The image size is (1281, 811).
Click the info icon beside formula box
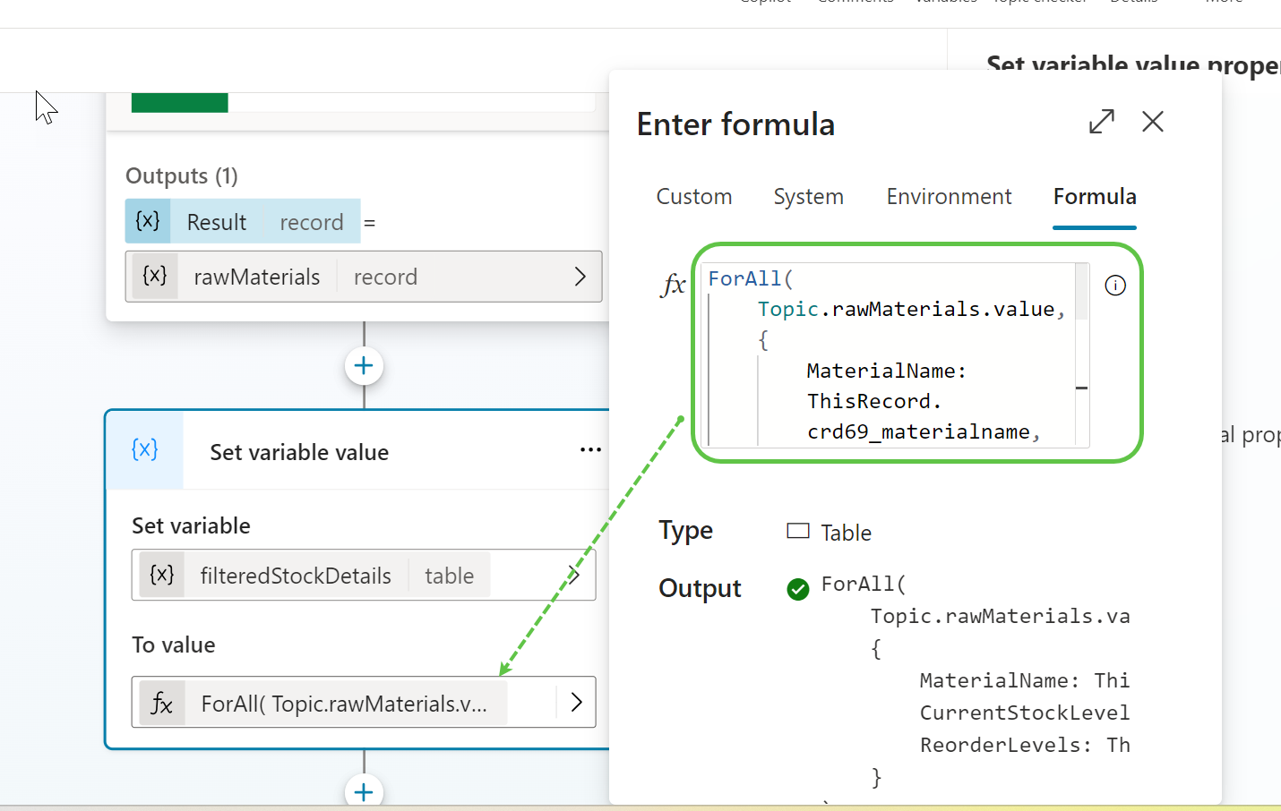coord(1115,286)
